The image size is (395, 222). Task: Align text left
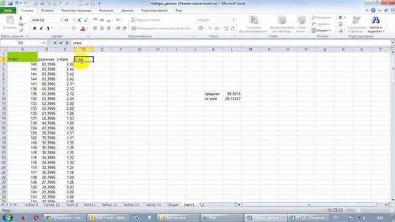(95, 28)
